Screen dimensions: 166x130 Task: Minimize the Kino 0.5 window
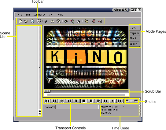click(132, 10)
